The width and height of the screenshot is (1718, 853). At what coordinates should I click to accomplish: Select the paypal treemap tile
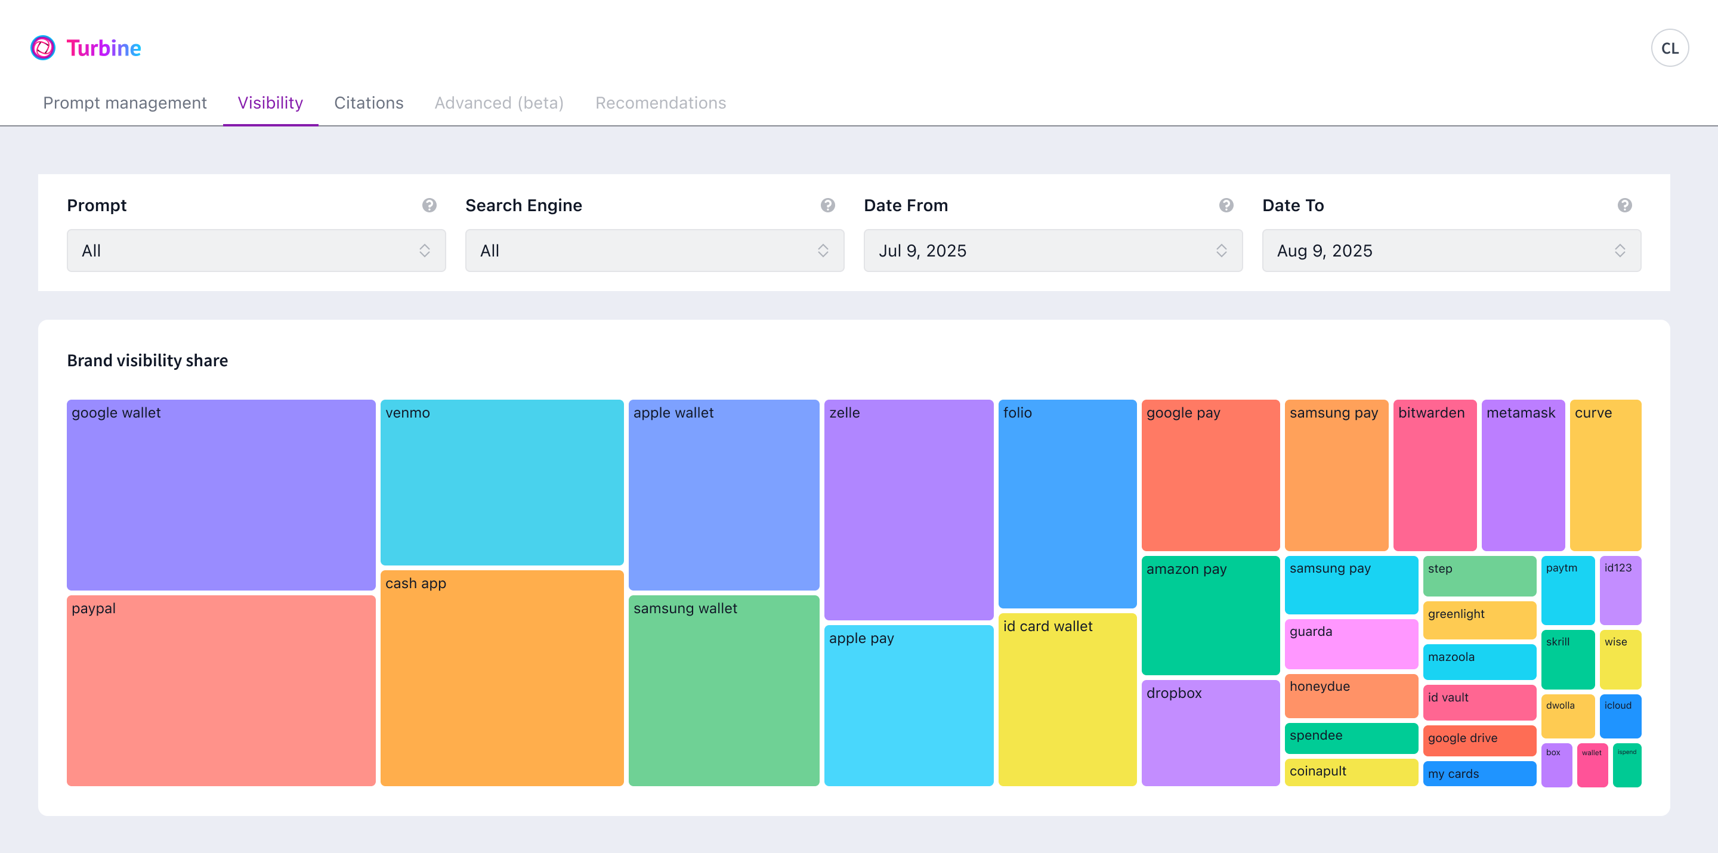coord(221,690)
